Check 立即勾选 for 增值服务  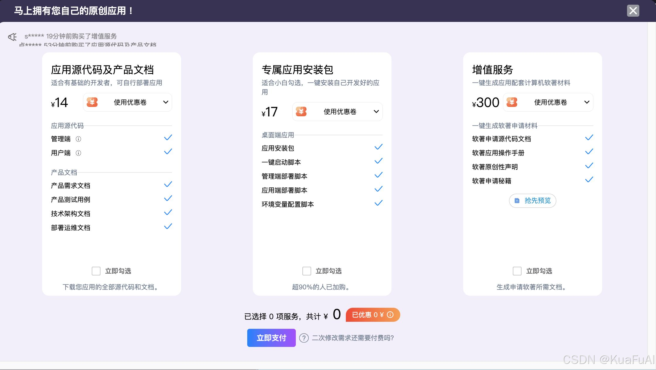point(517,271)
